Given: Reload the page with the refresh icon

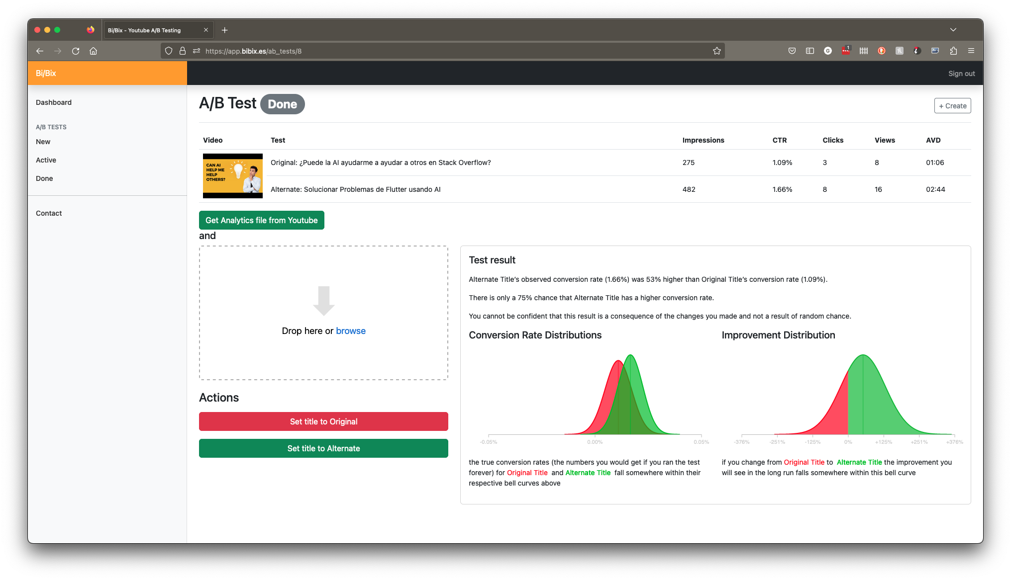Looking at the screenshot, I should 76,51.
